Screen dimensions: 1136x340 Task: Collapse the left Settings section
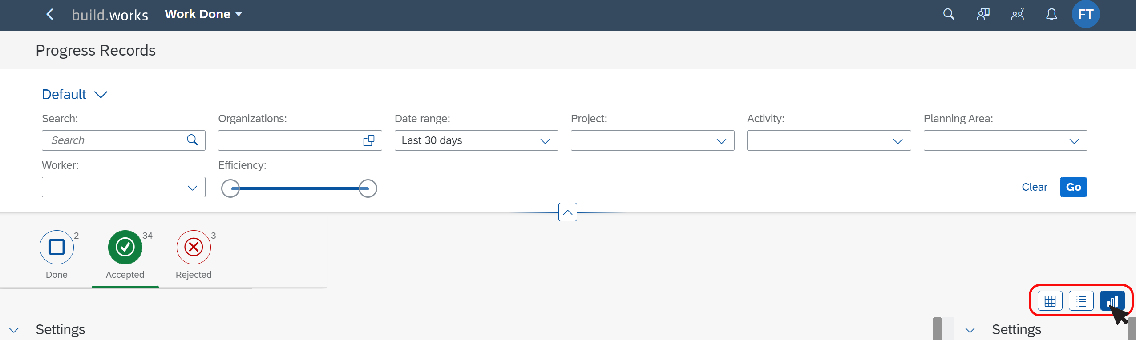(x=14, y=330)
